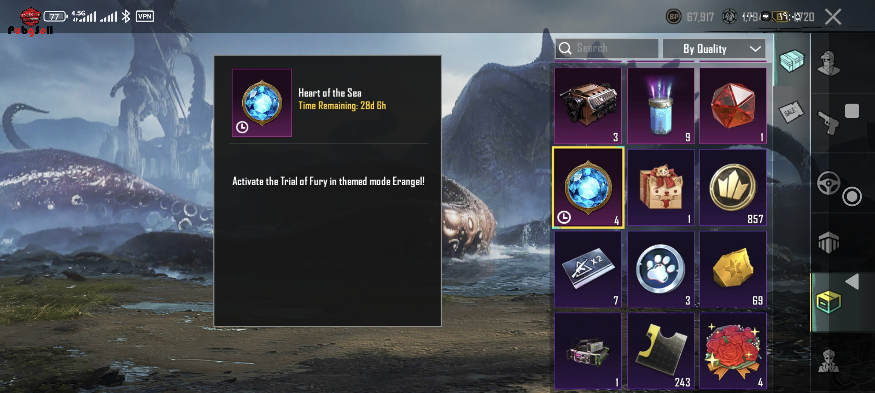Image resolution: width=875 pixels, height=393 pixels.
Task: Close the inventory with X button
Action: [833, 17]
